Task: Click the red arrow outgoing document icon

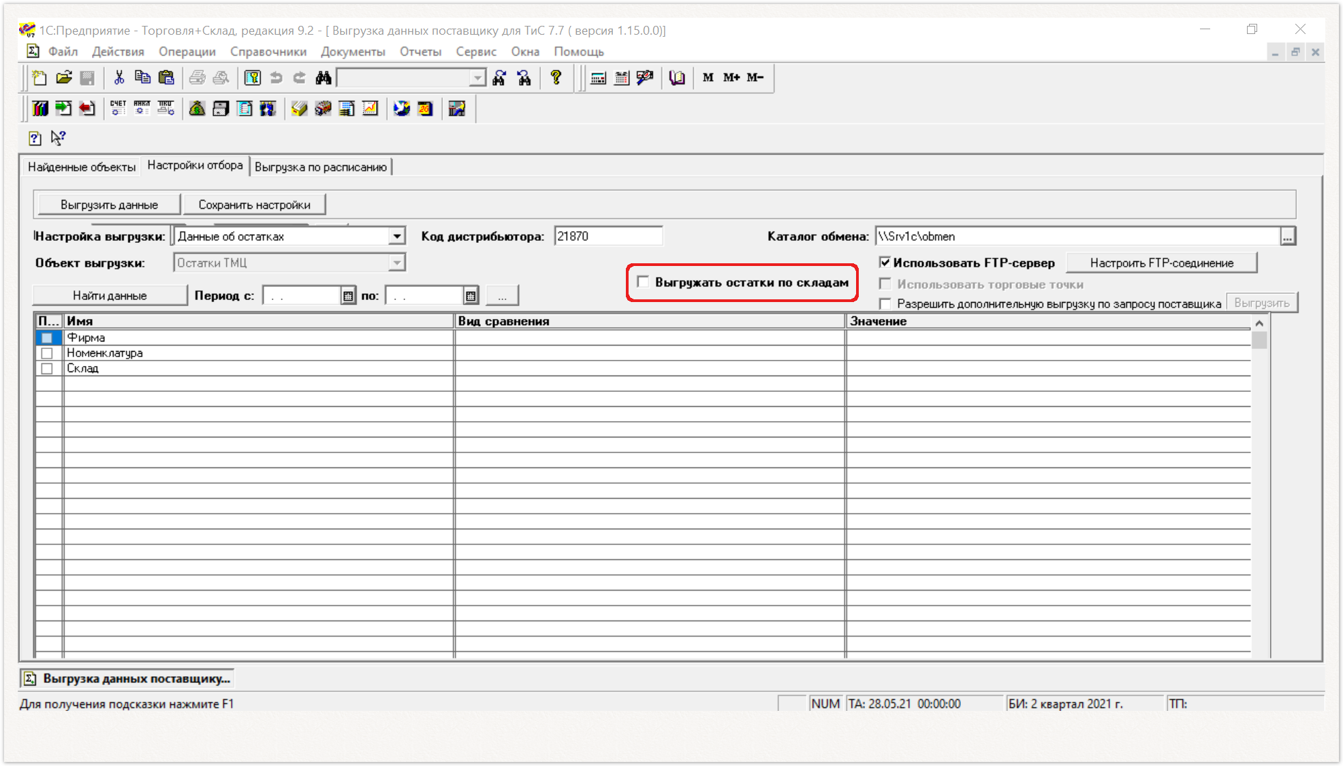Action: (x=87, y=109)
